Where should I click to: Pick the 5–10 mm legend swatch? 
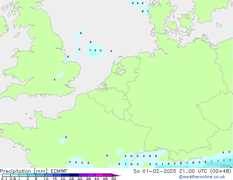[x=40, y=175]
